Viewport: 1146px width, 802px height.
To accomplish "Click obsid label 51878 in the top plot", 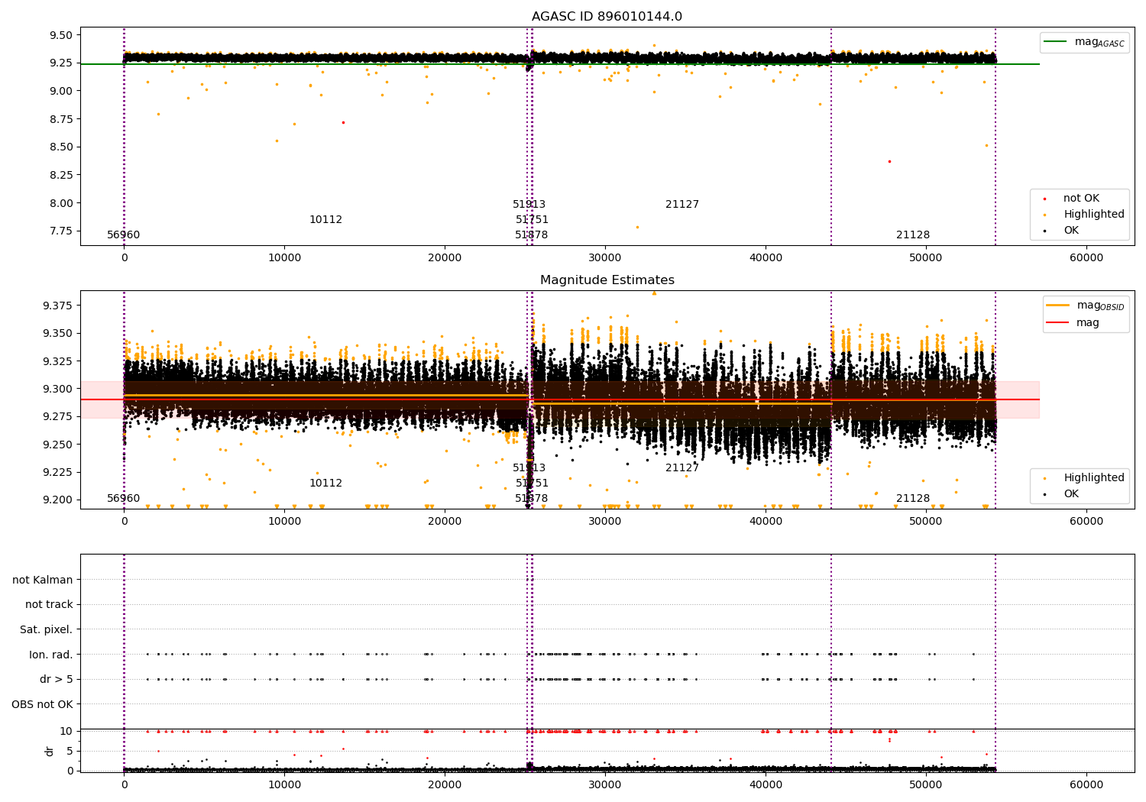I will click(531, 235).
